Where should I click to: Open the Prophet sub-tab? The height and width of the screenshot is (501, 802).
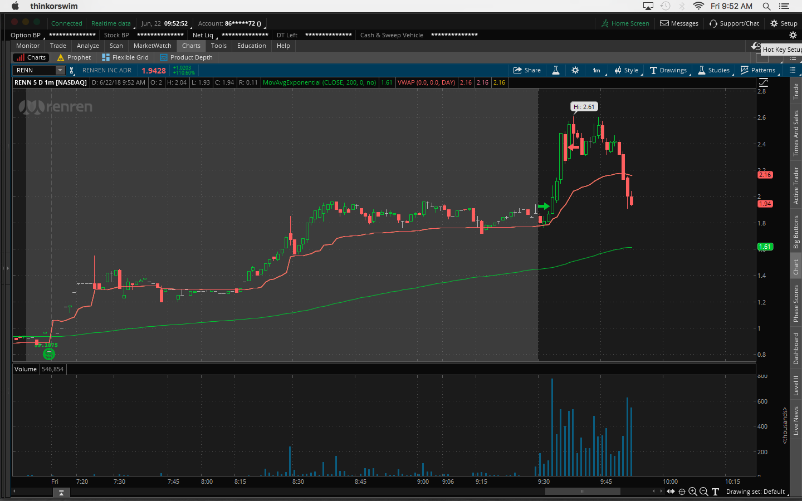pos(74,57)
